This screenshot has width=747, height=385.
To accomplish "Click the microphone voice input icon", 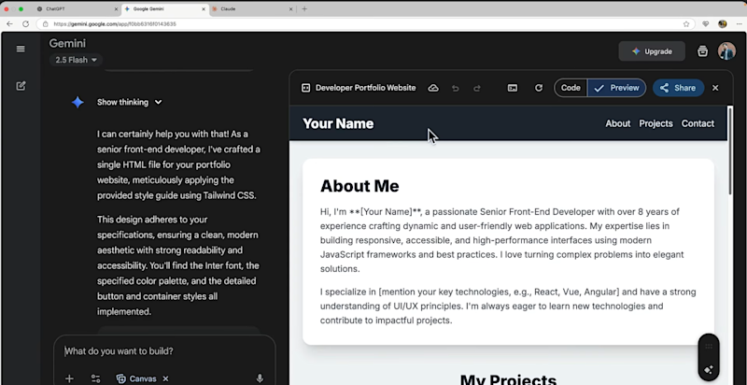I will point(260,378).
